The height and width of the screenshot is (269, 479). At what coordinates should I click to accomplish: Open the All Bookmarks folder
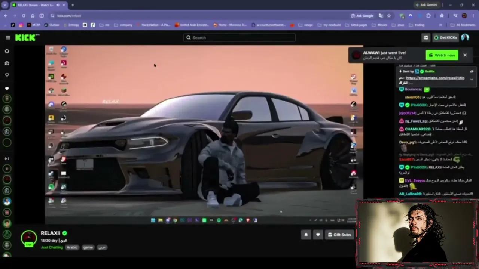pos(463,25)
